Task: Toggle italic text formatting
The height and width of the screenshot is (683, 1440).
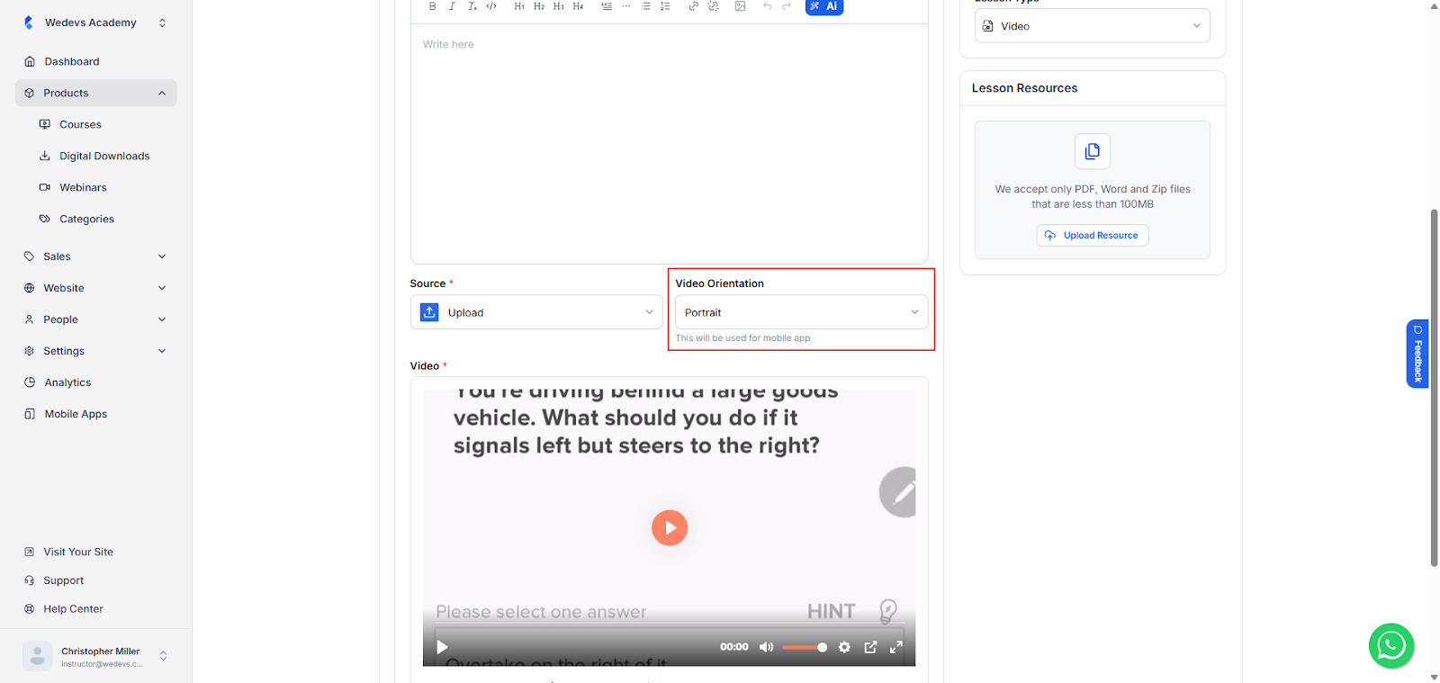Action: point(452,6)
